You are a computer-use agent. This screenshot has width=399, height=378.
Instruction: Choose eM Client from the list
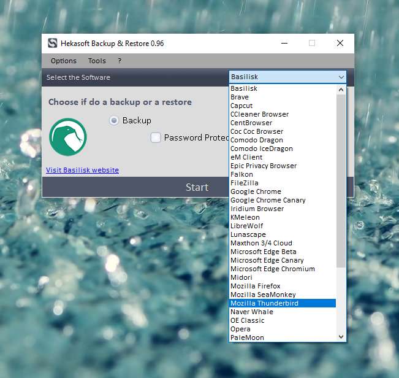283,157
